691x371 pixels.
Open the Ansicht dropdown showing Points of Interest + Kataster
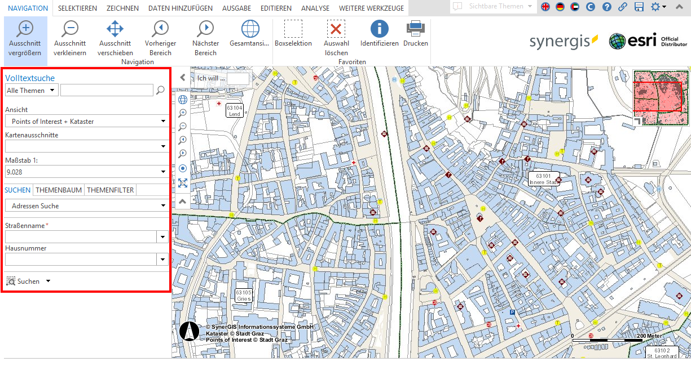tap(163, 120)
